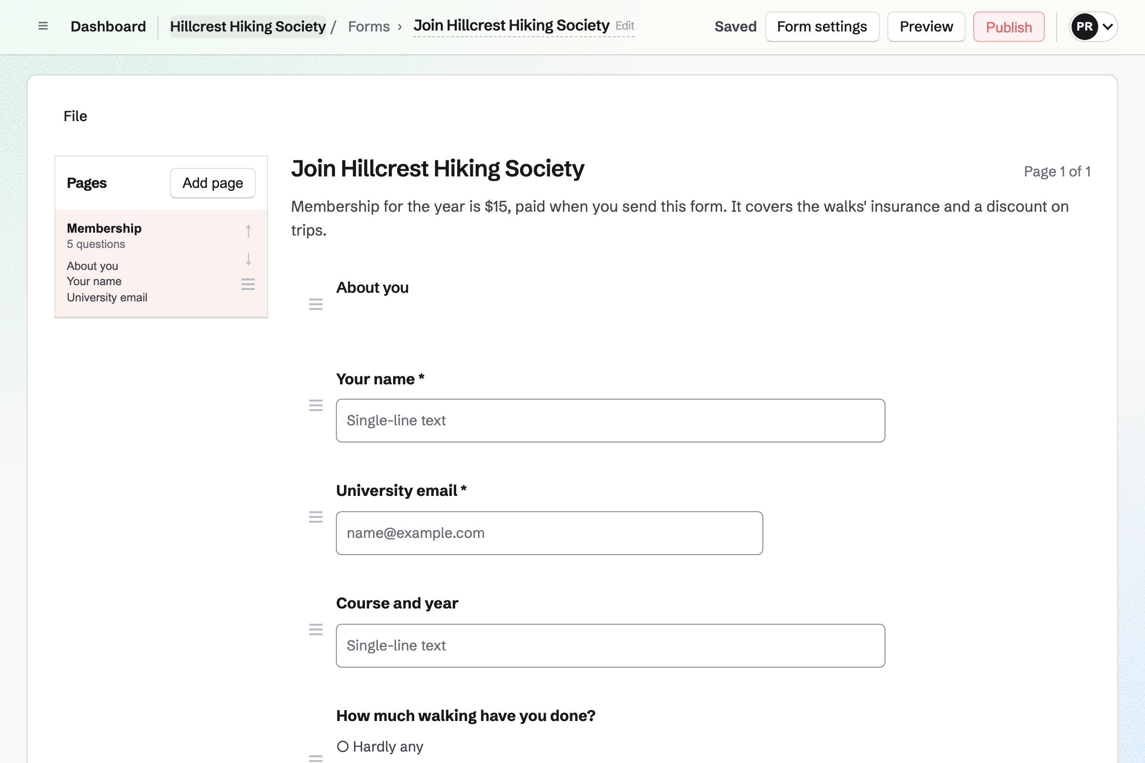Click the PR user avatar
1145x763 pixels.
coord(1084,26)
